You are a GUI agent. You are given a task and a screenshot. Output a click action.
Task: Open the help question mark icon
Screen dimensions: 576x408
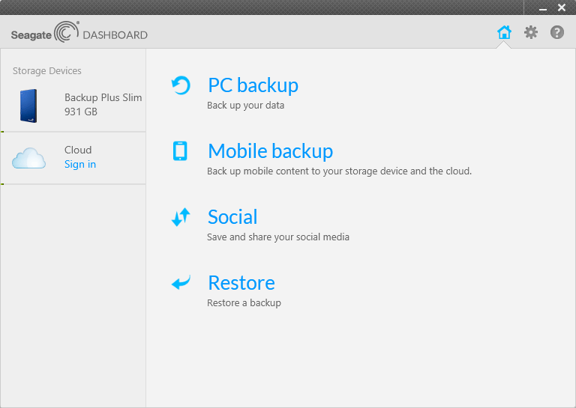pyautogui.click(x=557, y=32)
